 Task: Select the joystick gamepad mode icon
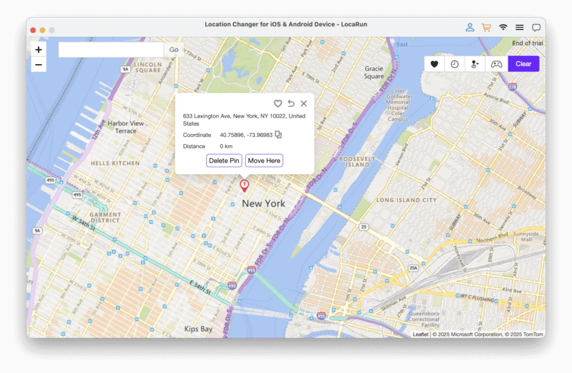coord(496,64)
